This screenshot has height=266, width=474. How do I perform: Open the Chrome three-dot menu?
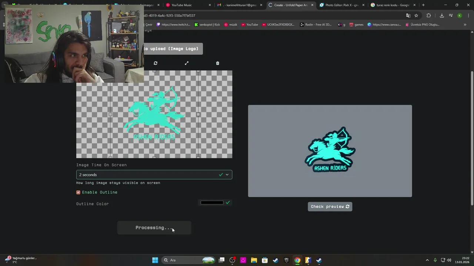468,16
